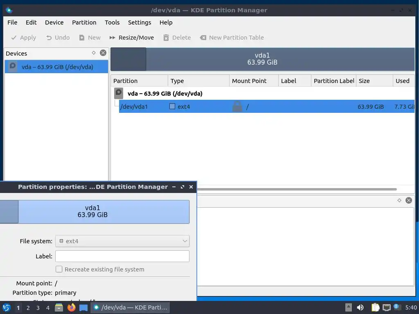Click the Apply toolbar button
This screenshot has height=314, width=419.
coord(23,38)
